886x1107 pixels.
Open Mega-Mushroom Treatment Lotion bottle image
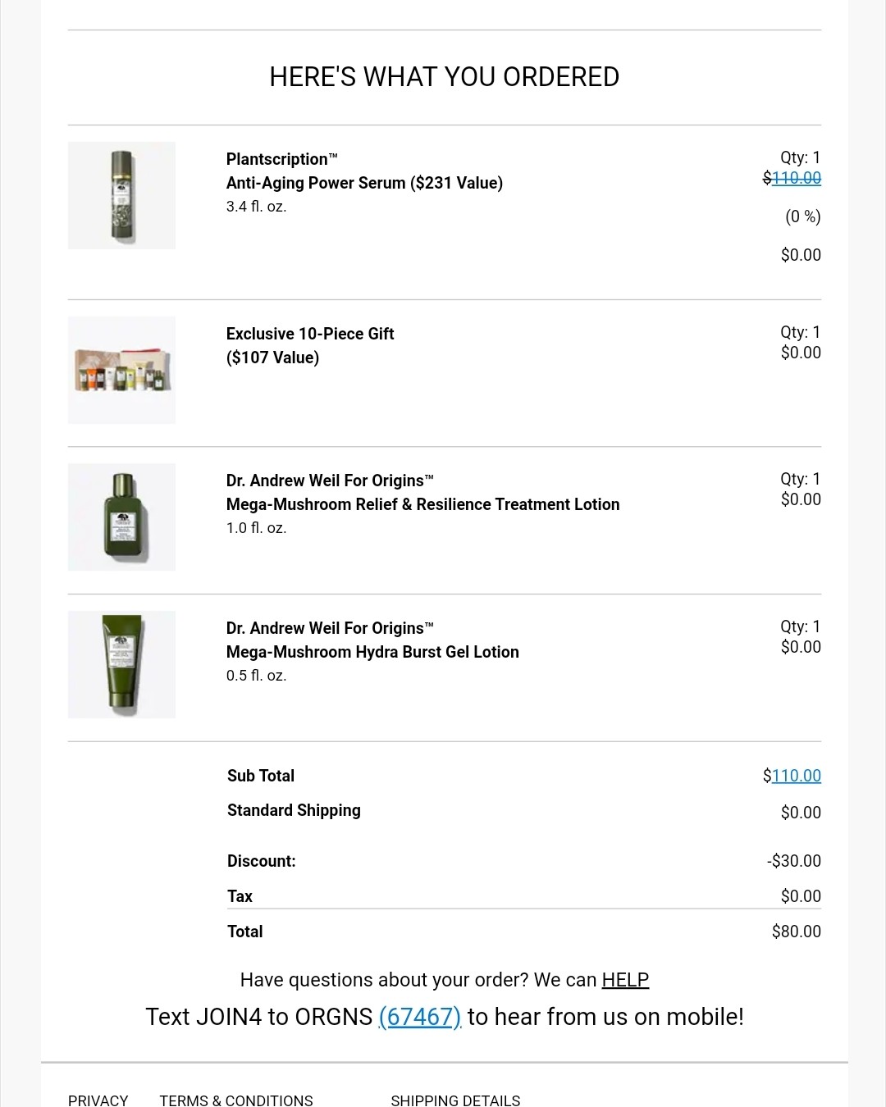click(x=121, y=517)
